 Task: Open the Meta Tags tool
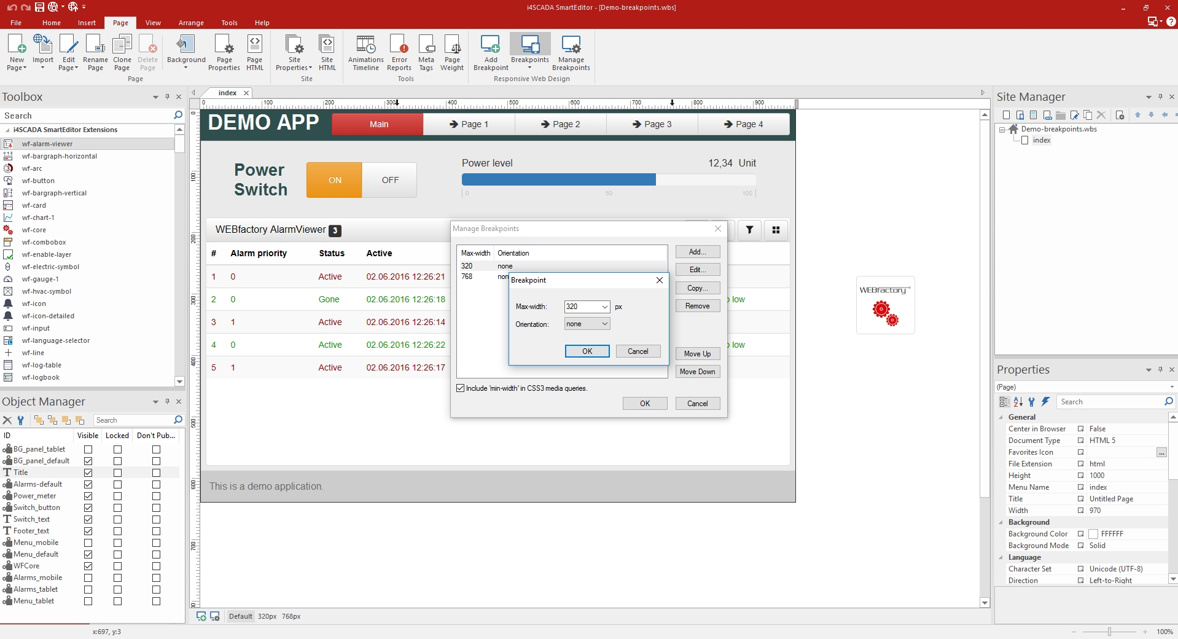pos(426,52)
